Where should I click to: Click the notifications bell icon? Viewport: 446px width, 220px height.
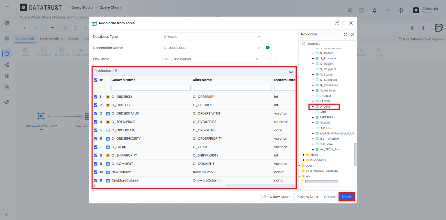pyautogui.click(x=374, y=10)
